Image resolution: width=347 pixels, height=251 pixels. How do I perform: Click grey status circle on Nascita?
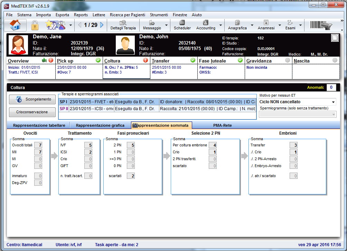point(335,60)
